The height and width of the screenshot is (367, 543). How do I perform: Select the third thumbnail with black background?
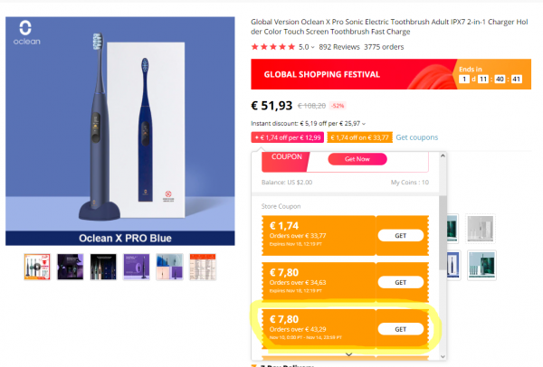pyautogui.click(x=104, y=267)
